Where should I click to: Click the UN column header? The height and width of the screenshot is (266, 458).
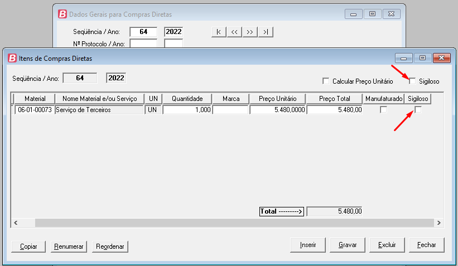(x=153, y=99)
